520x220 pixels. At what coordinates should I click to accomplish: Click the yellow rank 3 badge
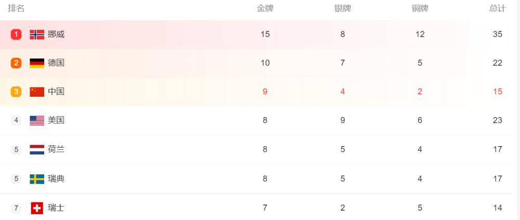tap(16, 92)
